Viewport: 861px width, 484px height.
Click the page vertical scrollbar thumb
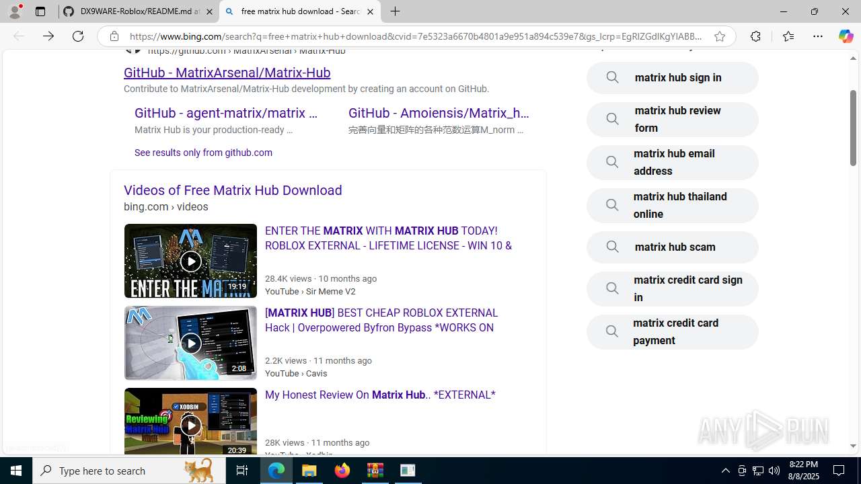click(853, 128)
